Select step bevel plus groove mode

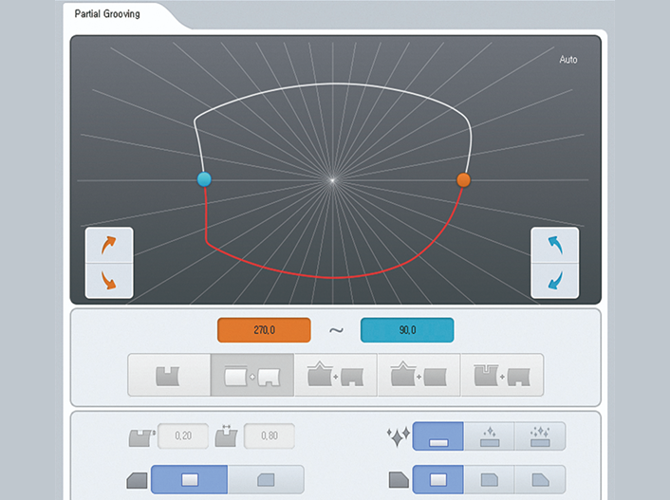coord(502,375)
